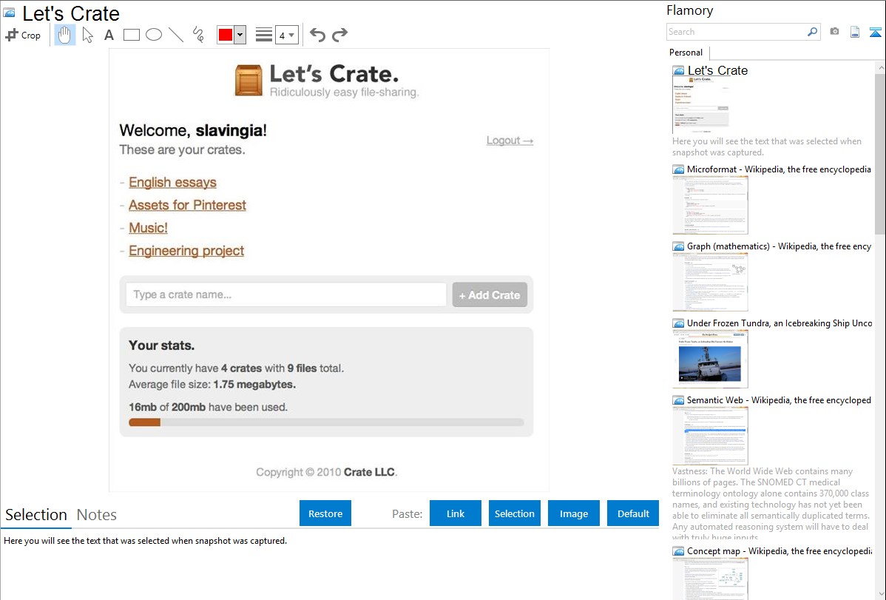Open the Microformat - Wikipedia snapshot title

point(779,169)
